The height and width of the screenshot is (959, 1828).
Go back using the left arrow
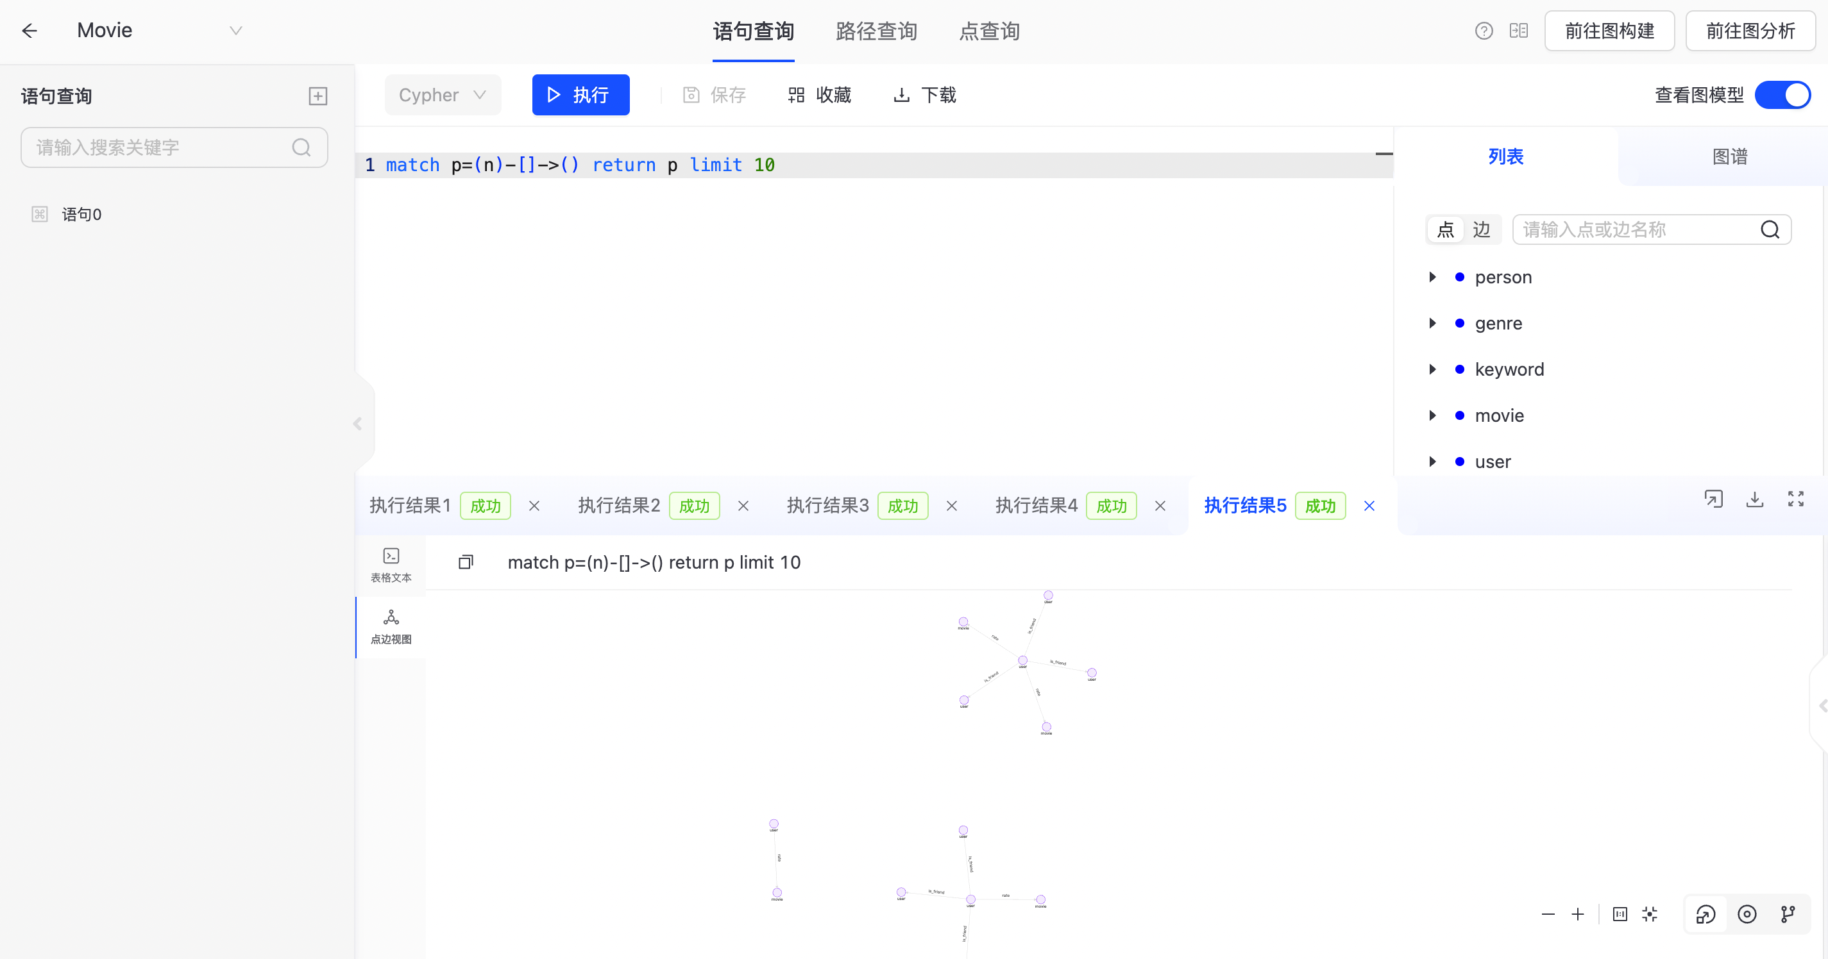29,31
